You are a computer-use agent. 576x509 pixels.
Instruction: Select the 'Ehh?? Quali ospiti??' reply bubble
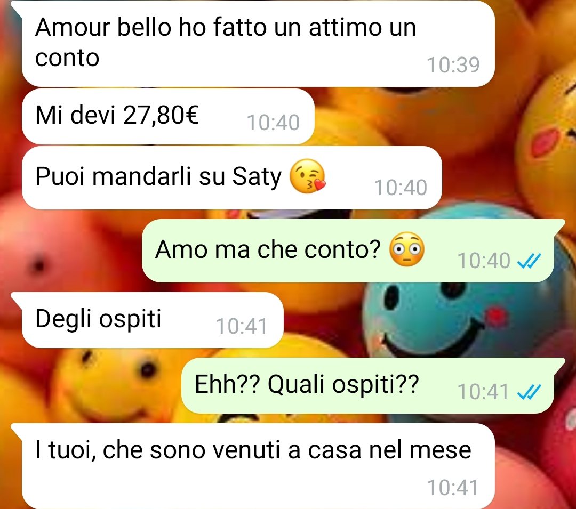pyautogui.click(x=367, y=385)
